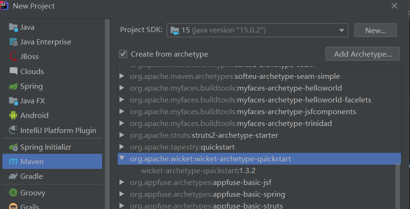This screenshot has width=410, height=209.
Task: Click the JBoss red icon
Action: point(13,57)
